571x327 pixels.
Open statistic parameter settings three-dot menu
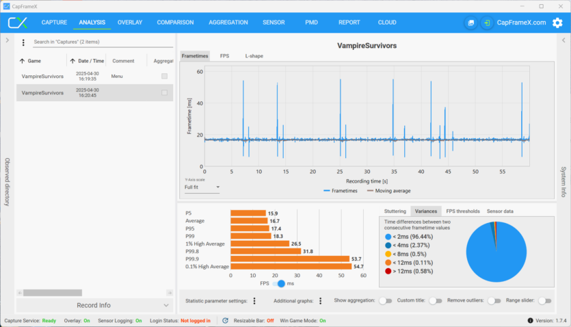coord(254,301)
